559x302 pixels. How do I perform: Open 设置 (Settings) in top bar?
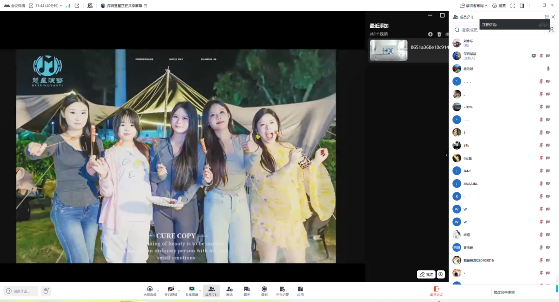tap(499, 6)
